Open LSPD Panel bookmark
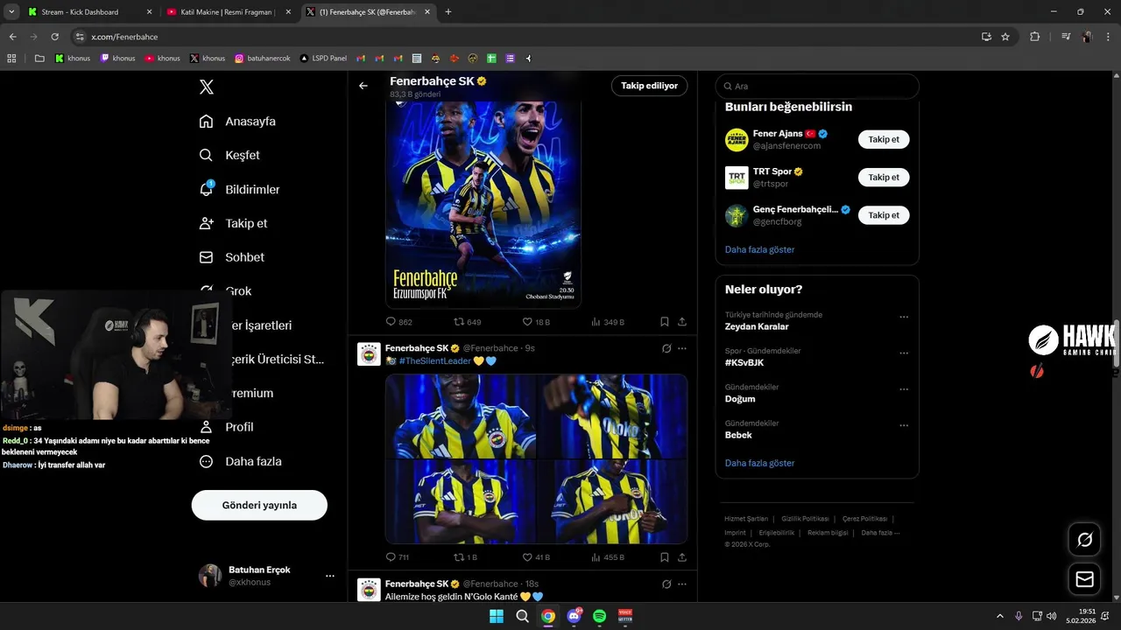The image size is (1121, 630). (322, 59)
